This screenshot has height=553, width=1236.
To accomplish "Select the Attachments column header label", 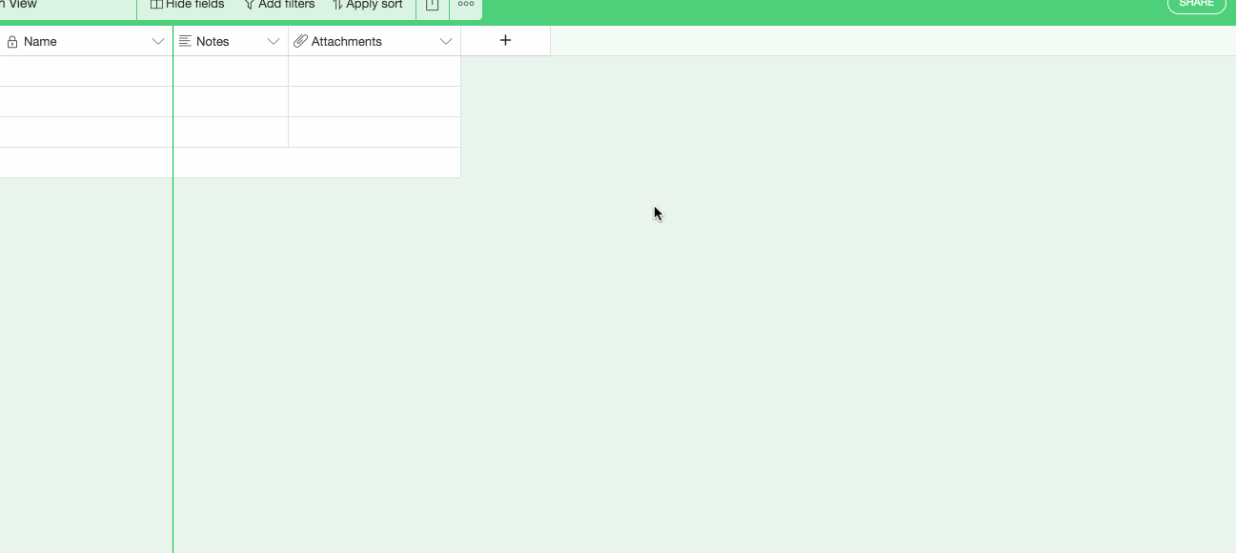I will (x=346, y=41).
